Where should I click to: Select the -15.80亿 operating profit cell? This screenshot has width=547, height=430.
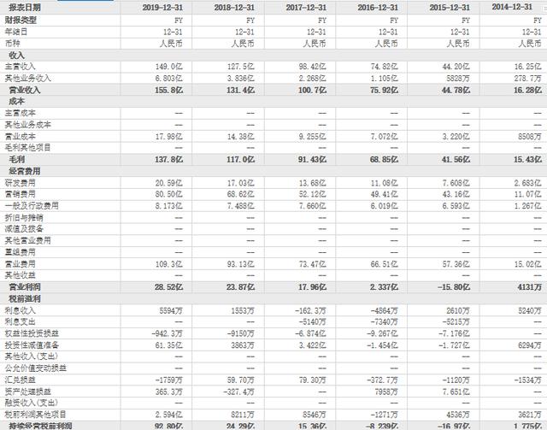point(451,287)
